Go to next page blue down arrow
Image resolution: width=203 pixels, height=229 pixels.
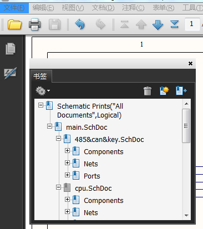(158, 24)
